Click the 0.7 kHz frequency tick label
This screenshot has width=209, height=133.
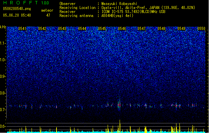(x=3, y=110)
